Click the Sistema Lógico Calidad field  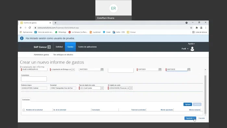pyautogui.click(x=34, y=88)
